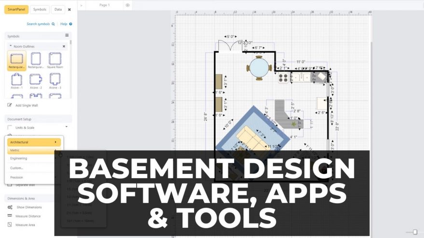Select the highlighted Rectangular room outline symbol

pyautogui.click(x=16, y=61)
